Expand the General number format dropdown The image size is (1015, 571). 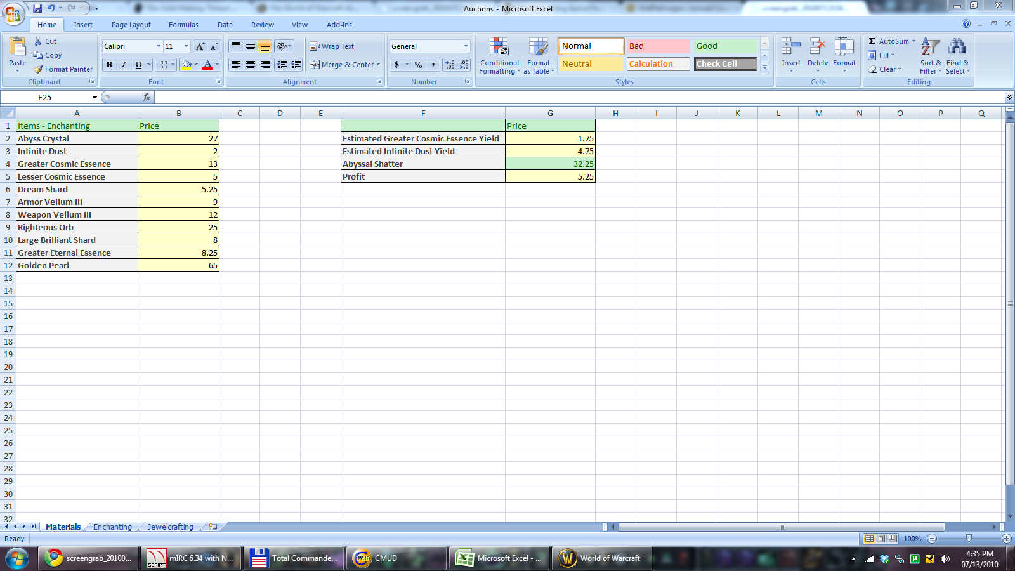[x=466, y=46]
